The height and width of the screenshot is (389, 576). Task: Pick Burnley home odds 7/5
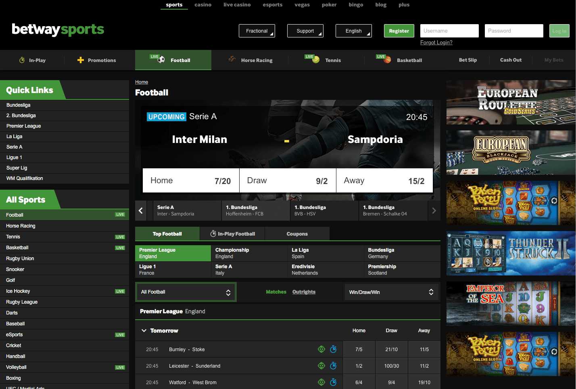pyautogui.click(x=359, y=349)
